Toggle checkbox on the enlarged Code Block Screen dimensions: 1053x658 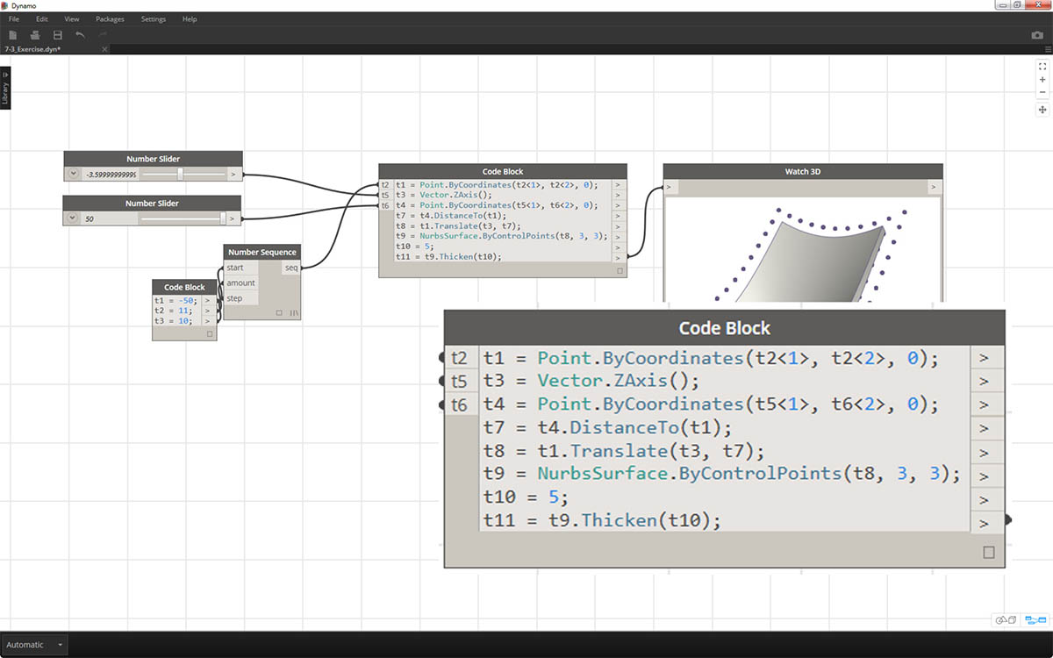989,553
